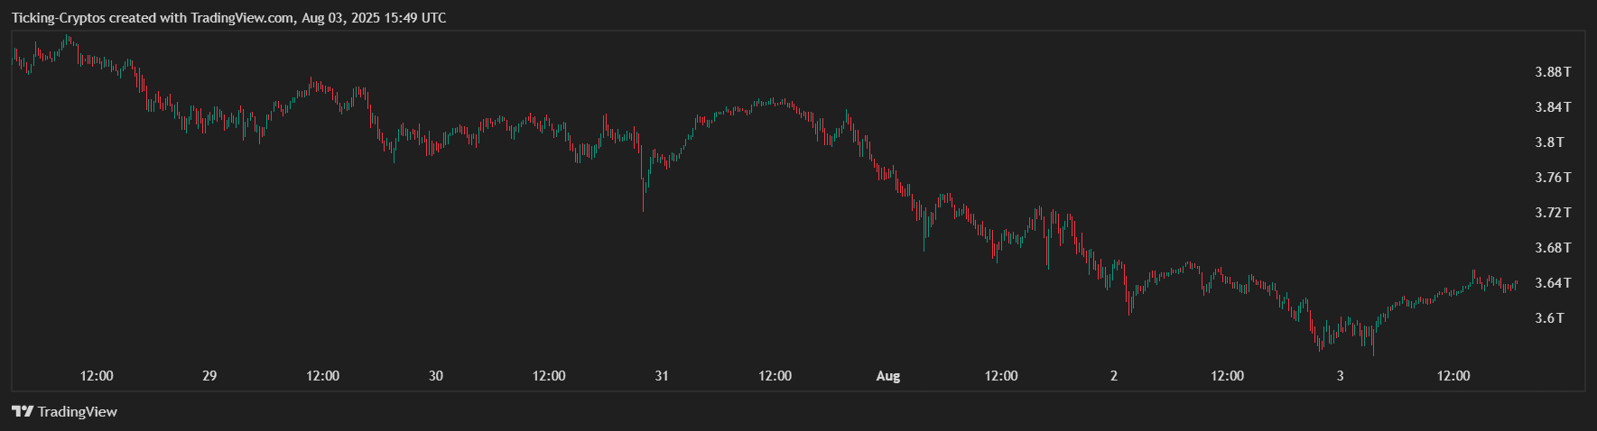
Task: Select the 3.76T price scale label
Action: tap(1553, 178)
